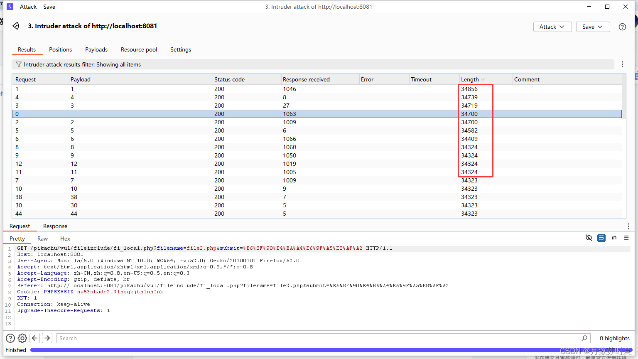The width and height of the screenshot is (638, 359).
Task: Click the '0 highlights' label
Action: pos(615,338)
